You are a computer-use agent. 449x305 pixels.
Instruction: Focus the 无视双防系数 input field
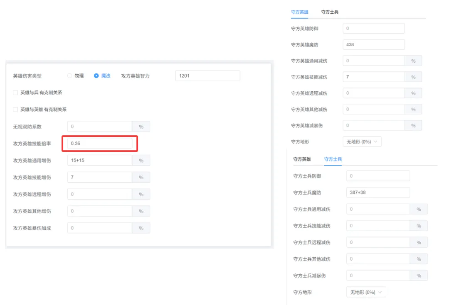point(100,126)
